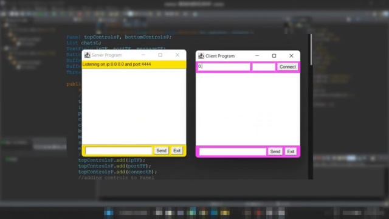Click code line 'topControlsP.add(ipTF);'
Image resolution: width=389 pixels, height=219 pixels.
pos(111,160)
